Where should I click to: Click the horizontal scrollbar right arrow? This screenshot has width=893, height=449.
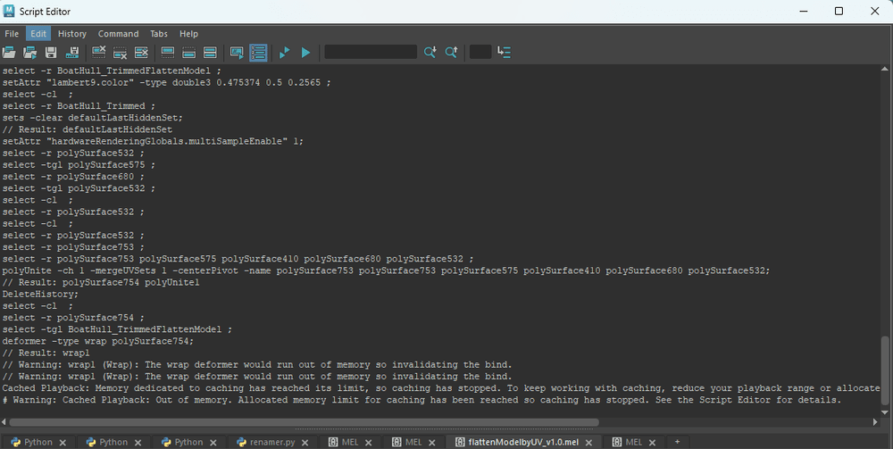[875, 422]
